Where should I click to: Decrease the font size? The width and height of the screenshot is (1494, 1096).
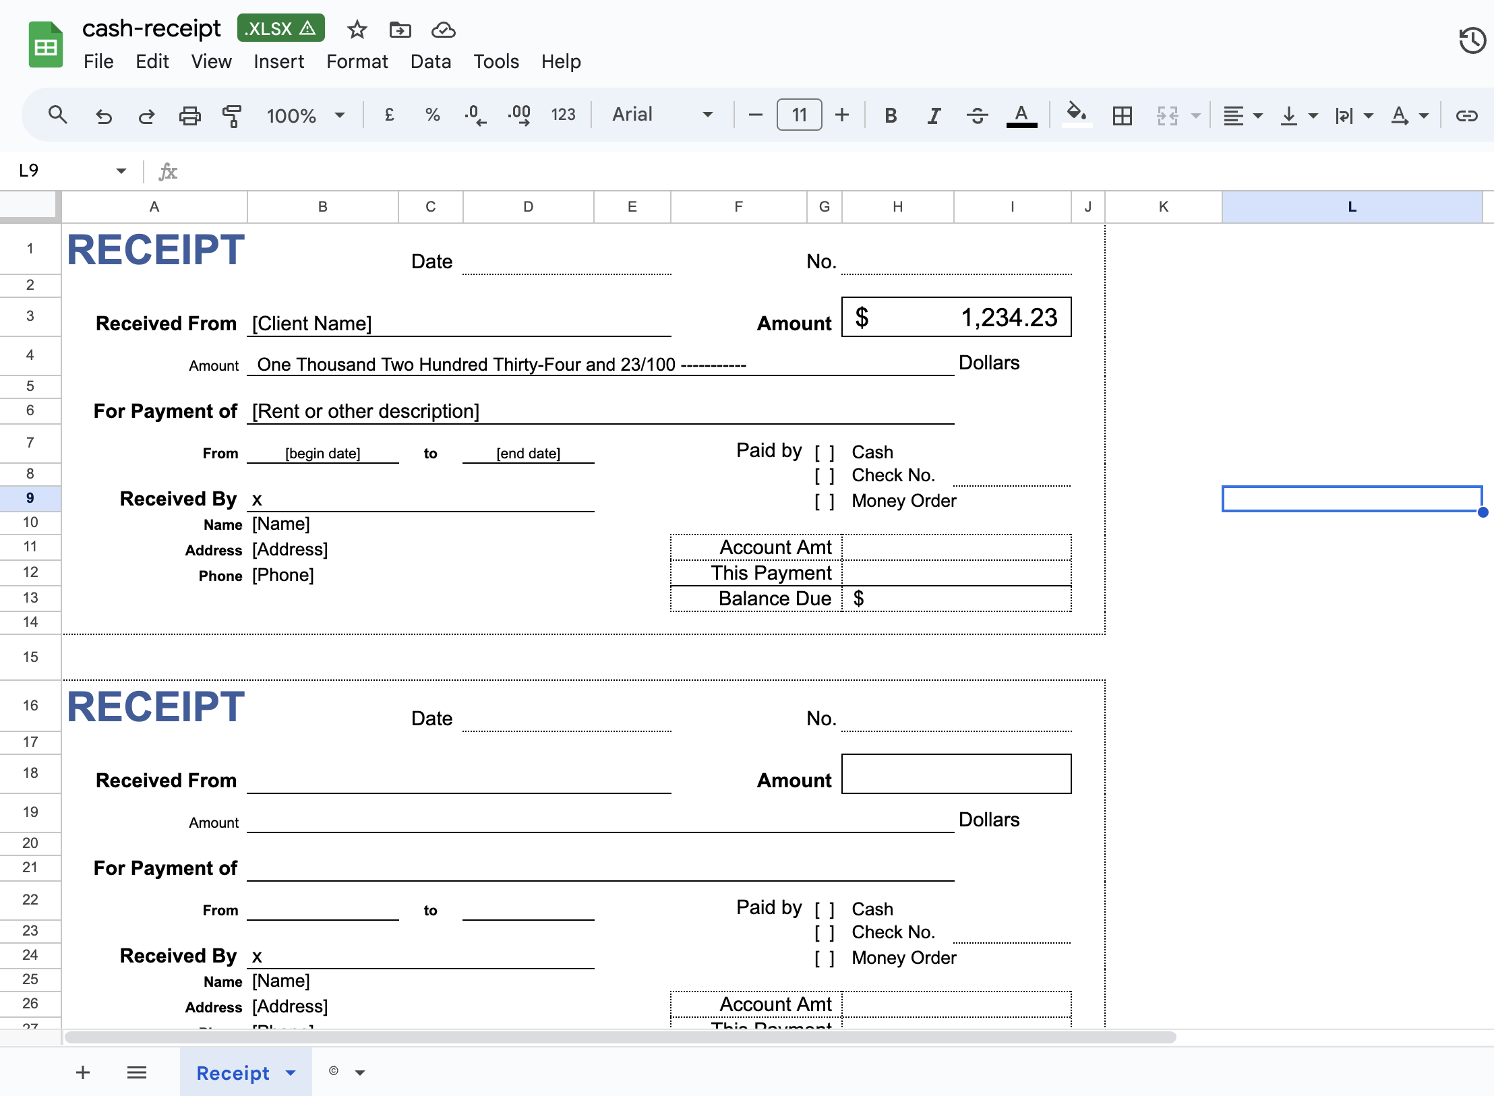tap(756, 115)
